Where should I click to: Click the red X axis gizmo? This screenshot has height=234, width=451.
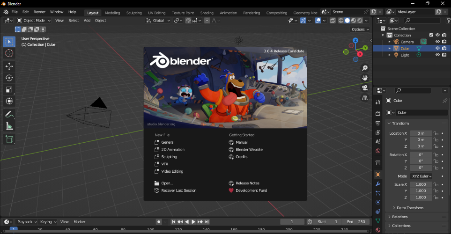point(360,54)
